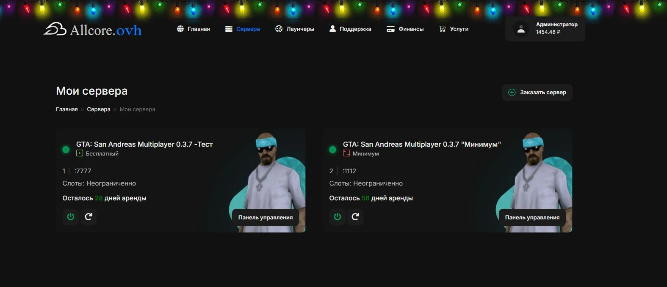Open the Сервера navigation menu
This screenshot has width=667, height=287.
tap(243, 29)
